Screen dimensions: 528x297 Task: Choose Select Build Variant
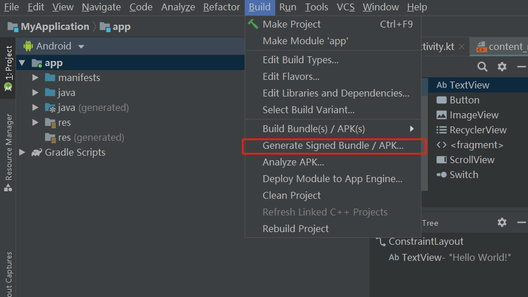(x=333, y=110)
